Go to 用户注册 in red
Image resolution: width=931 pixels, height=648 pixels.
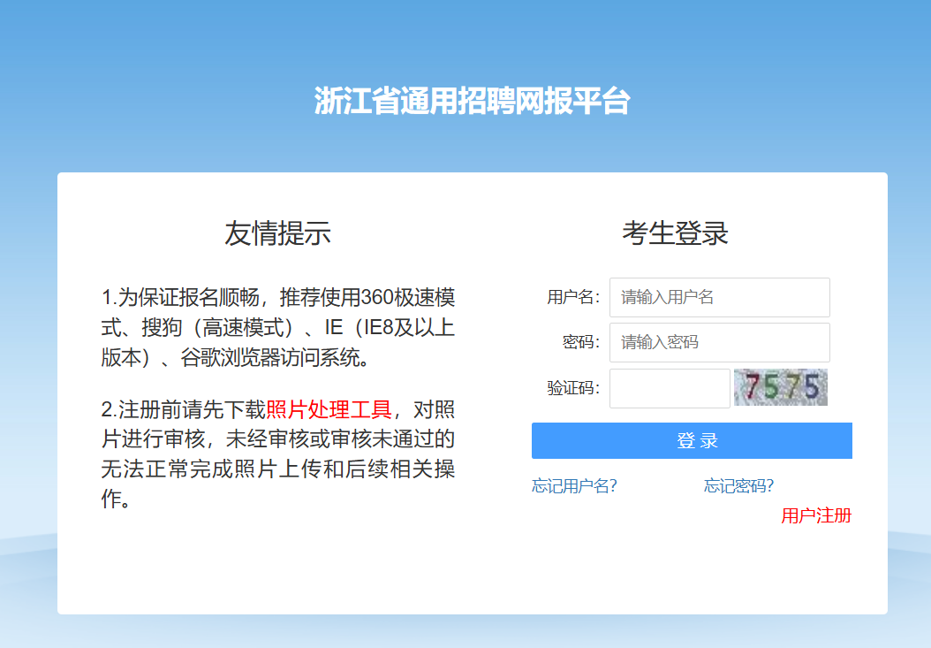pos(816,515)
